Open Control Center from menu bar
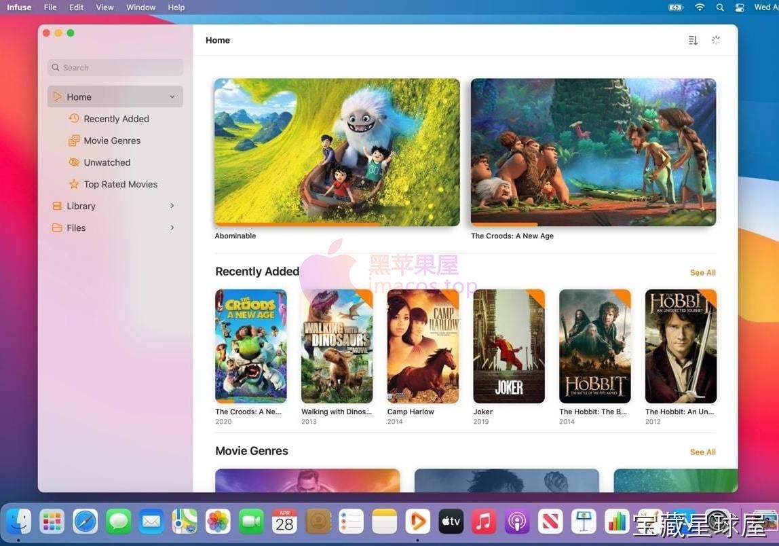 (740, 7)
